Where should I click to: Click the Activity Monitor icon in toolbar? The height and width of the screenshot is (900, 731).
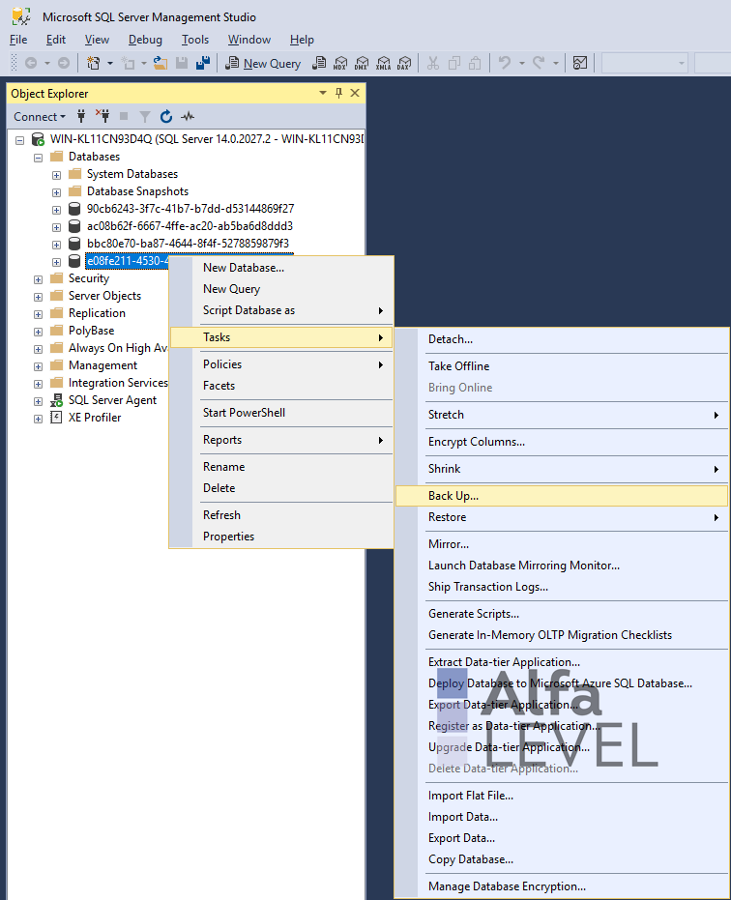coord(580,63)
